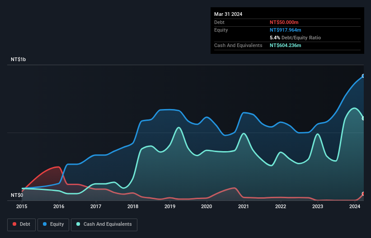Click the 2023 axis label
Screen dimensions: 371x238
(318, 206)
